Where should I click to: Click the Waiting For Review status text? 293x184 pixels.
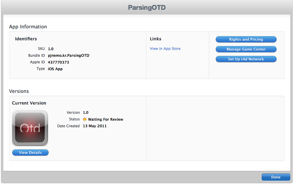coord(106,119)
